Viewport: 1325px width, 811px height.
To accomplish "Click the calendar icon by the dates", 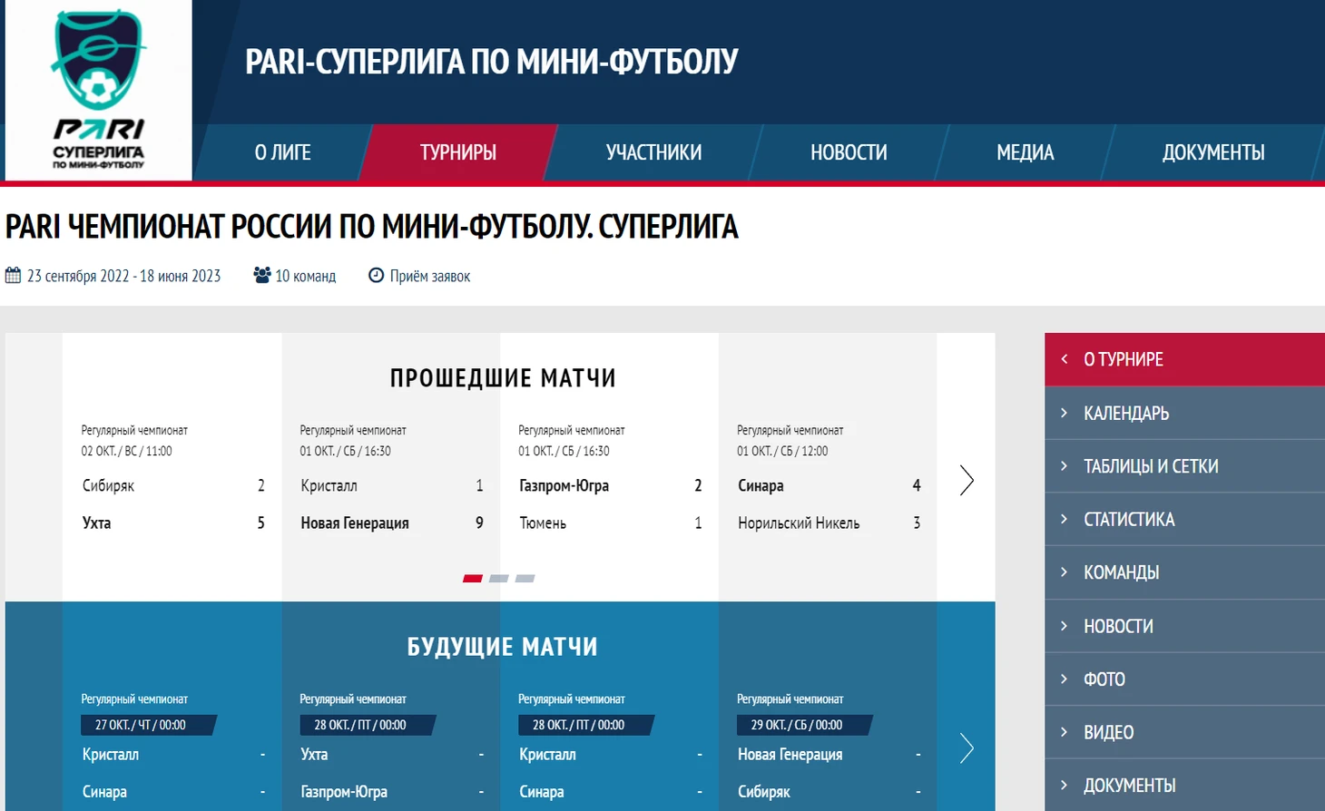I will (x=13, y=275).
